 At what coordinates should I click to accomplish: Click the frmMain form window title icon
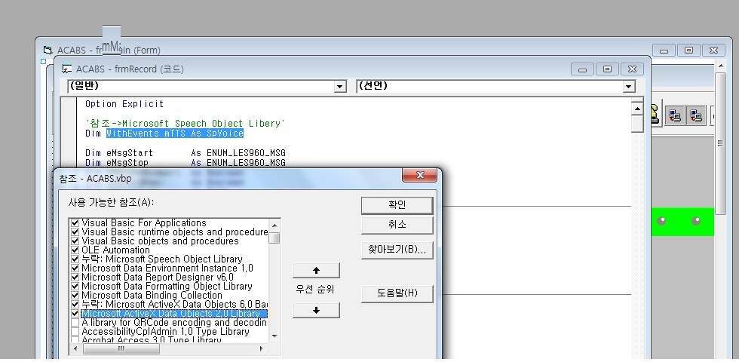(48, 50)
